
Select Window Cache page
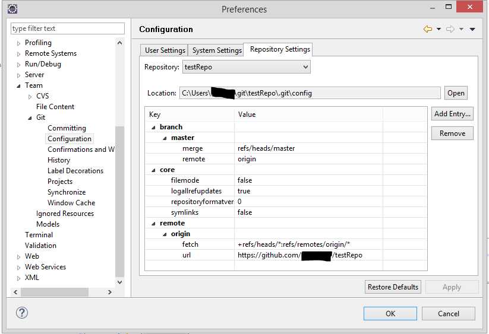(x=71, y=203)
